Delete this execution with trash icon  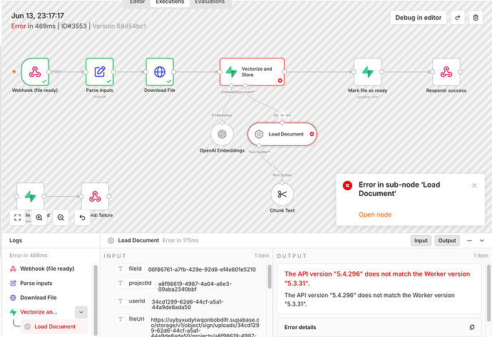point(476,18)
